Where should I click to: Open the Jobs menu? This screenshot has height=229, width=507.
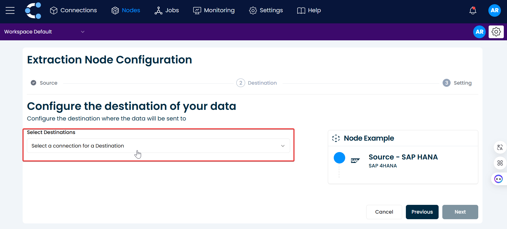167,11
